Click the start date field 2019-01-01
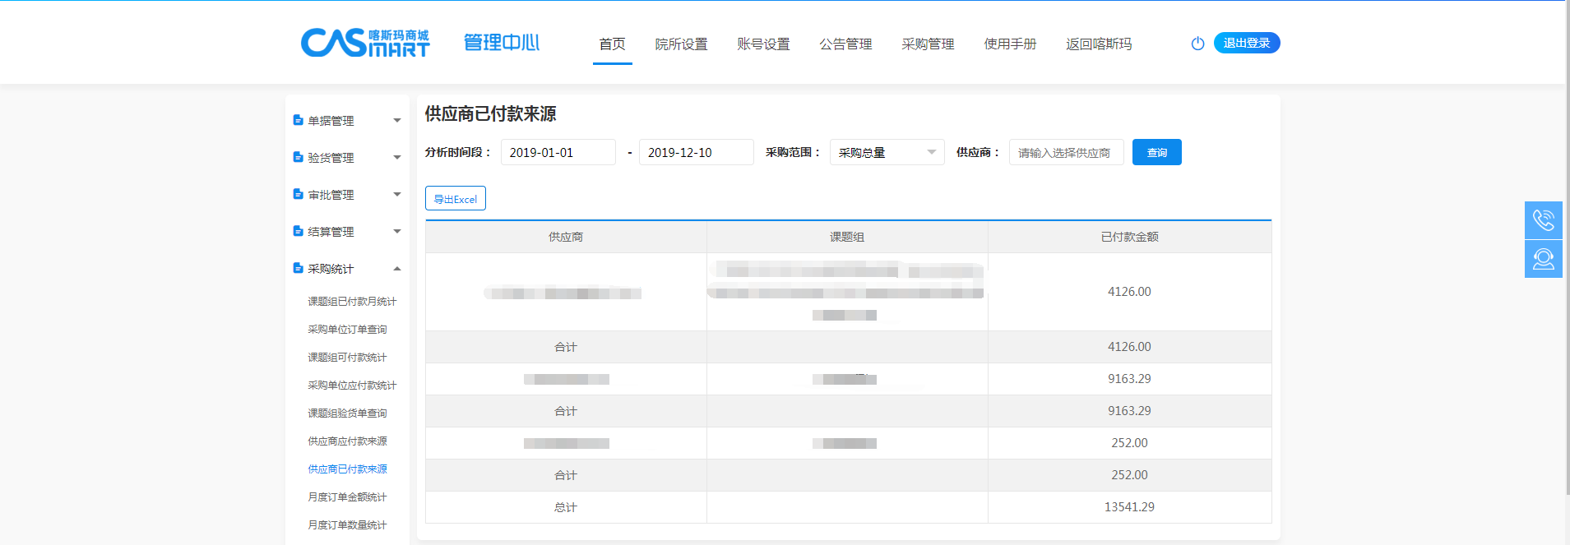This screenshot has height=545, width=1570. tap(558, 152)
